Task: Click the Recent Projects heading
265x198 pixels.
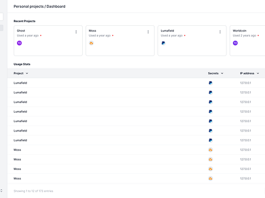Action: 24,21
